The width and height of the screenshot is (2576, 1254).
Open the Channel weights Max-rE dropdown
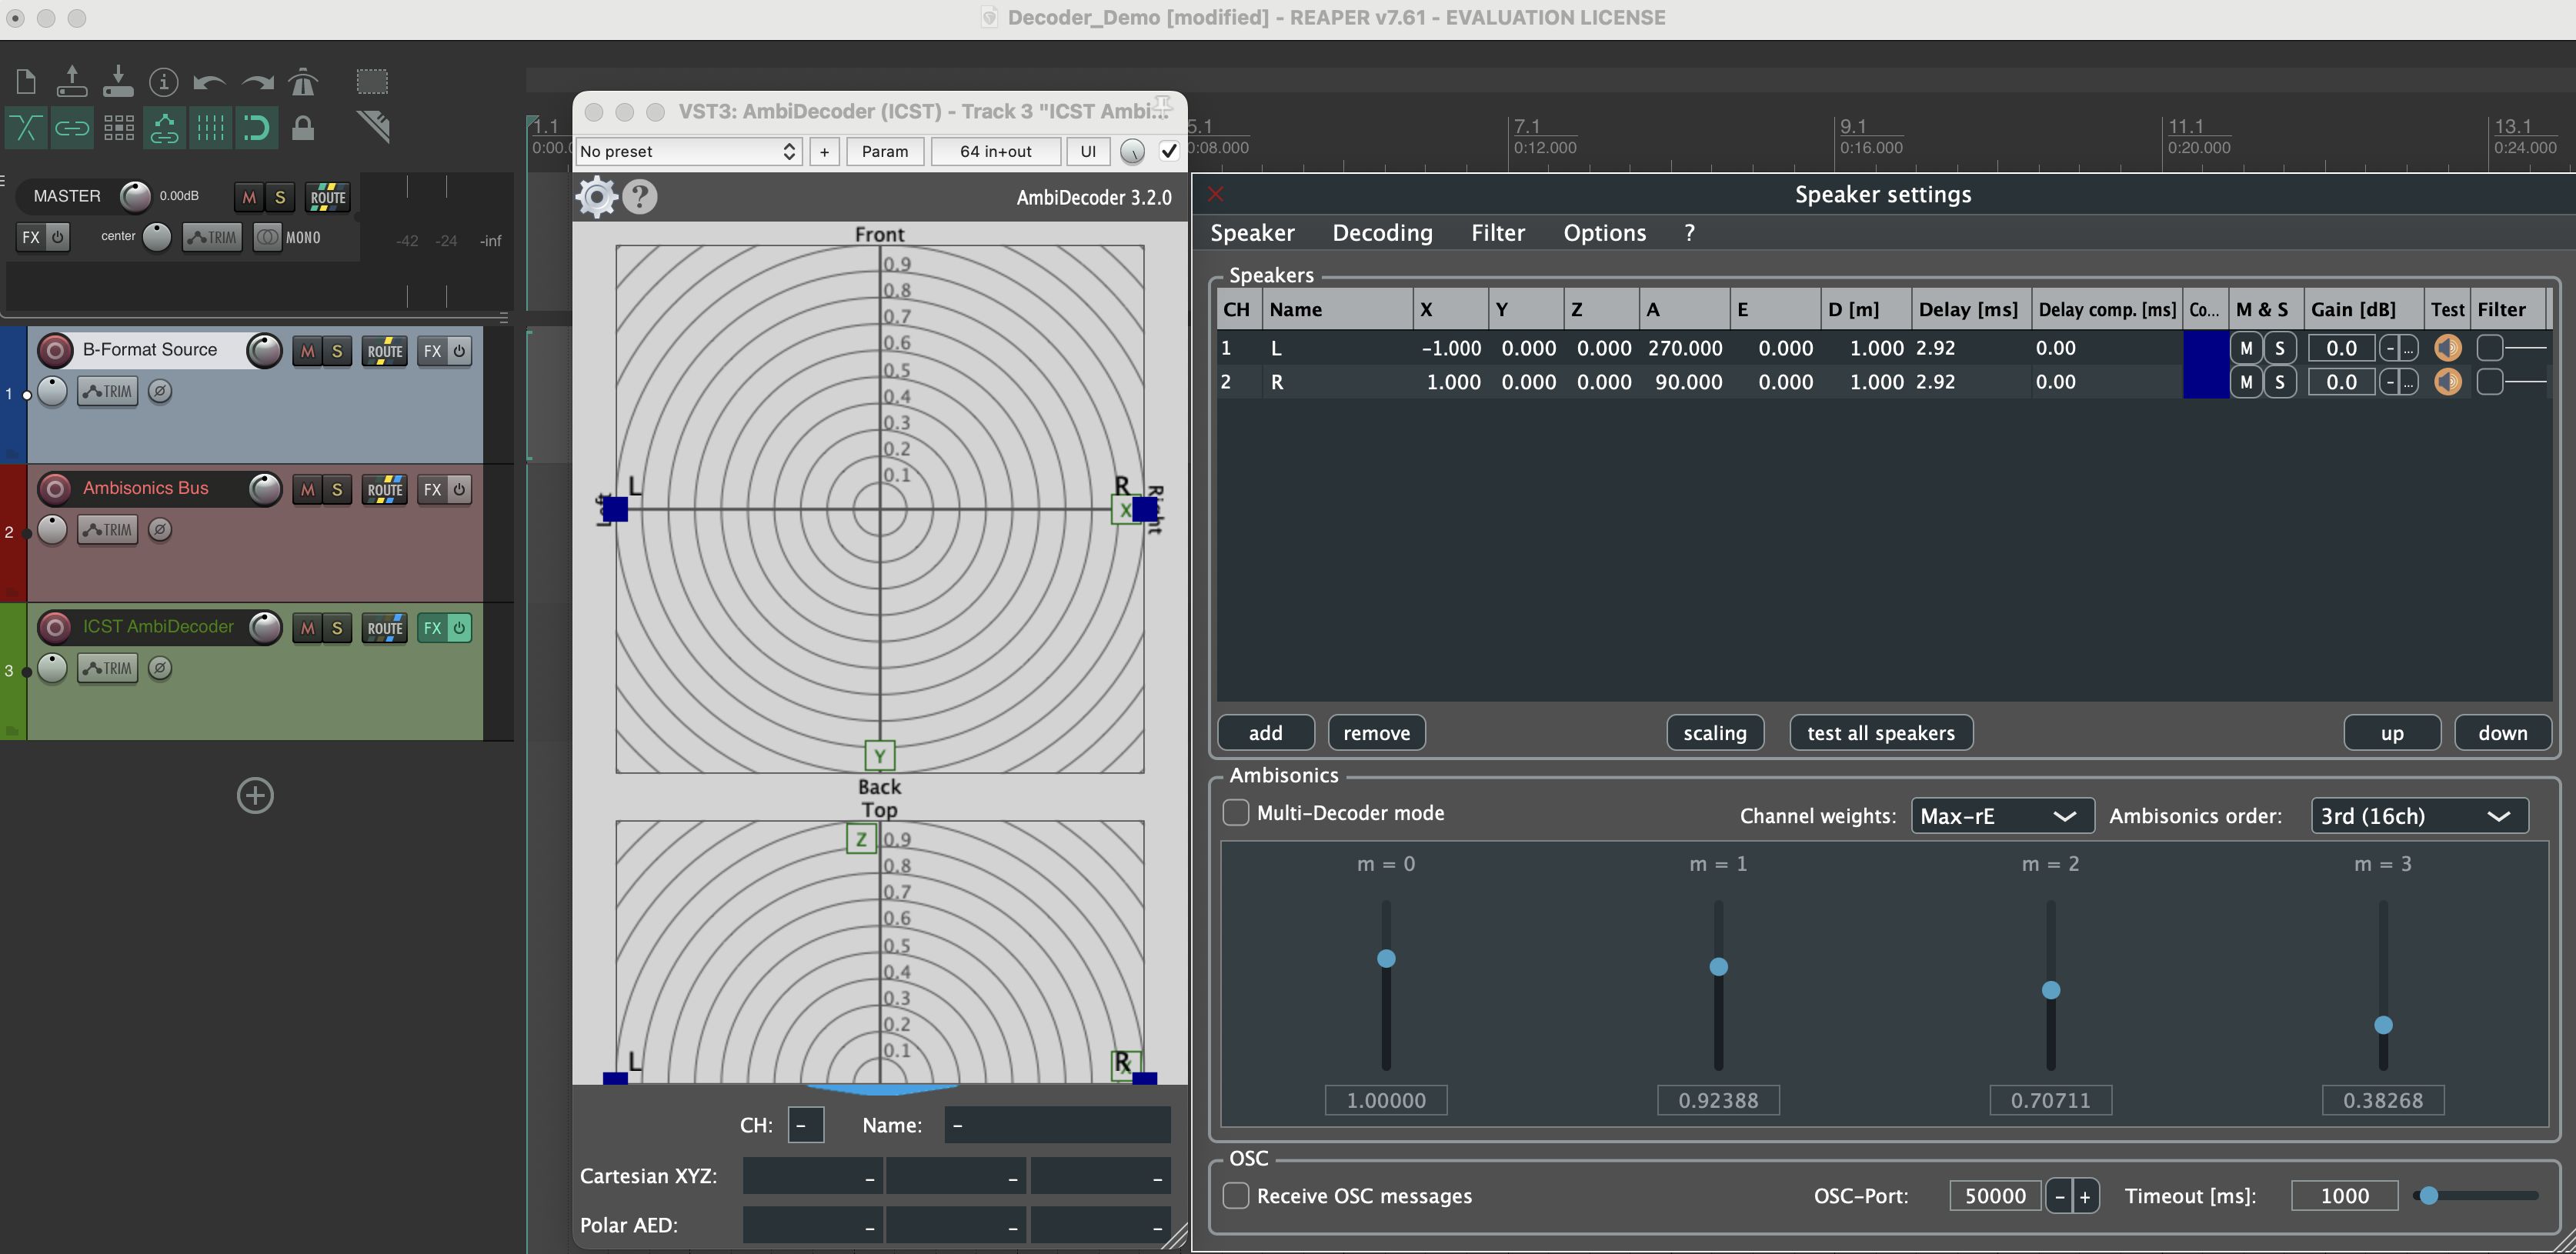coord(2001,816)
